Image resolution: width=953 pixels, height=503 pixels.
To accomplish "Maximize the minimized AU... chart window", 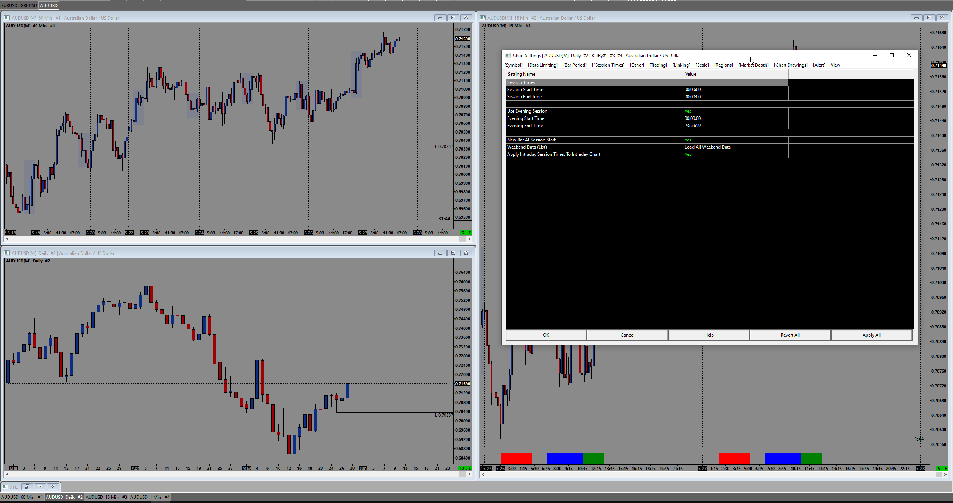I will tap(40, 487).
